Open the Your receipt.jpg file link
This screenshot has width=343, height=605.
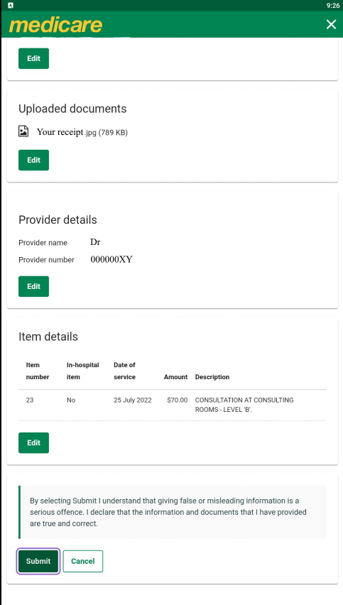point(82,132)
